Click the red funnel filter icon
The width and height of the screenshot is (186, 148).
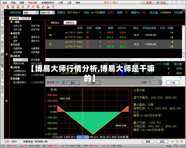[x=53, y=7]
